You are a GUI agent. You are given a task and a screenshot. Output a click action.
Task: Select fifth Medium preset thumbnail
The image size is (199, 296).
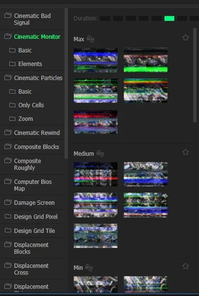(96, 236)
